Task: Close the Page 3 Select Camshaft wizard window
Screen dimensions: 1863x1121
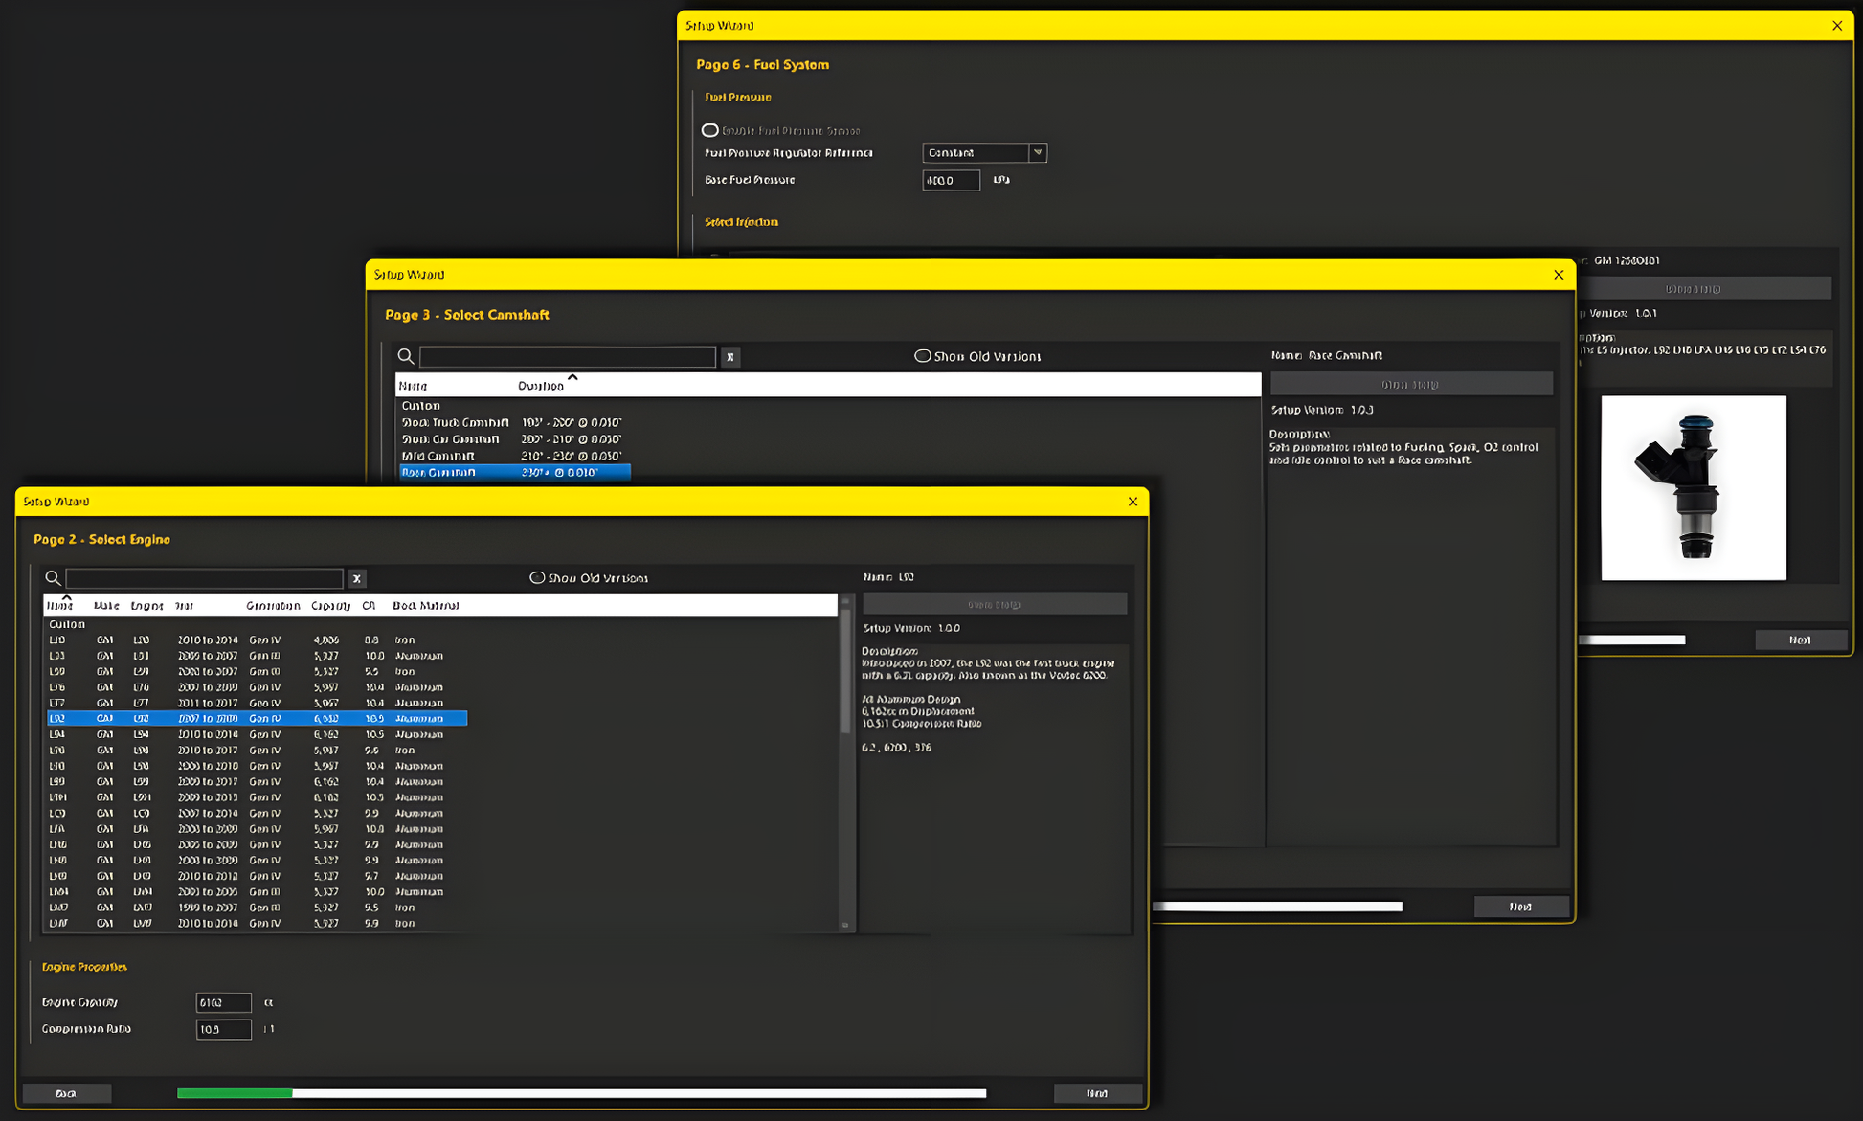Action: 1559,275
